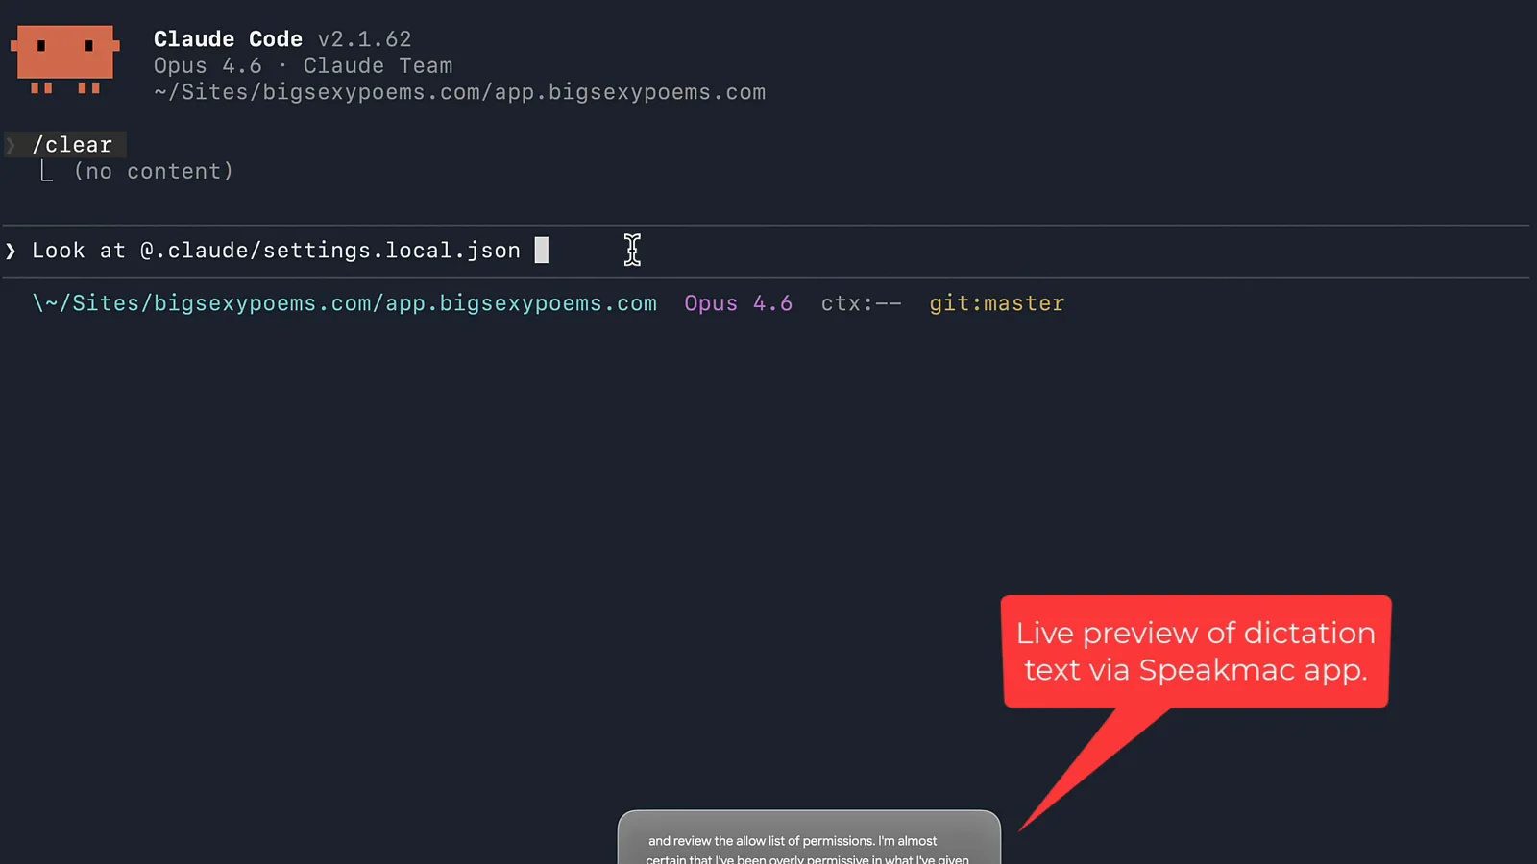
Task: Click into the prompt input after settings.local.json
Action: click(x=541, y=251)
